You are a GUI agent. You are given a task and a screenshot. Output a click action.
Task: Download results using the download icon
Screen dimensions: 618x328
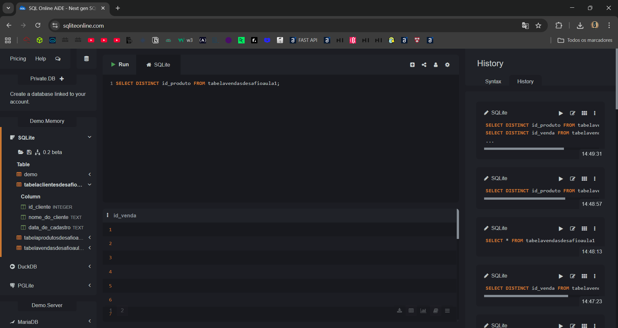[x=399, y=311]
